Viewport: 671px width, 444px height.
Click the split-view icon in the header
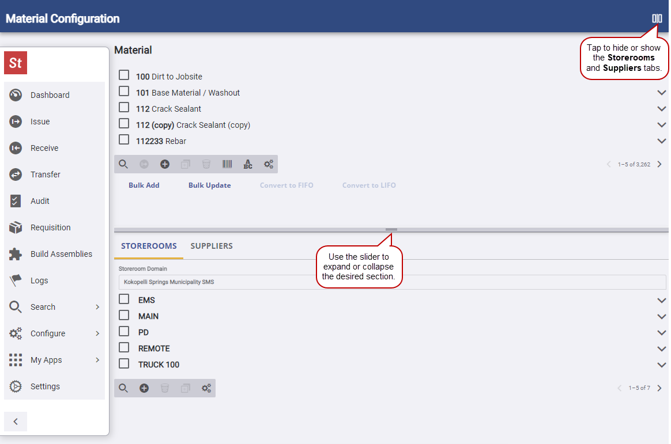tap(657, 18)
